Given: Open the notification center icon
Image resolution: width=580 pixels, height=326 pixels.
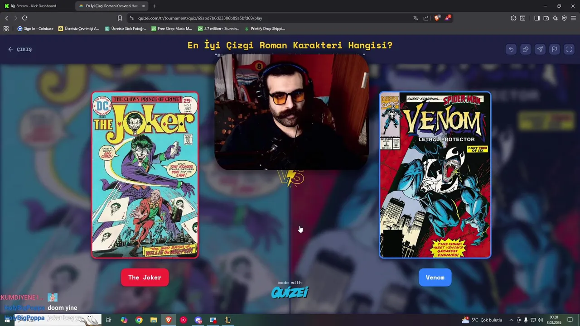Looking at the screenshot, I should (x=570, y=320).
